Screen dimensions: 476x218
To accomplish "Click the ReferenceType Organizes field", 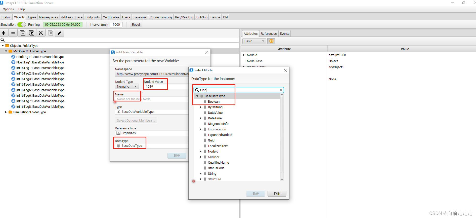I will pos(152,133).
